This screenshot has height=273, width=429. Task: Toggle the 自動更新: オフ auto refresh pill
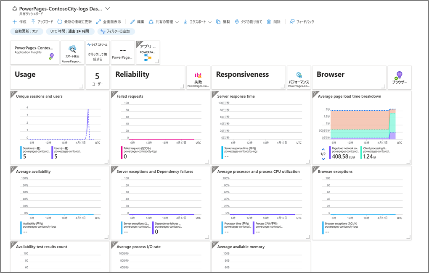26,31
